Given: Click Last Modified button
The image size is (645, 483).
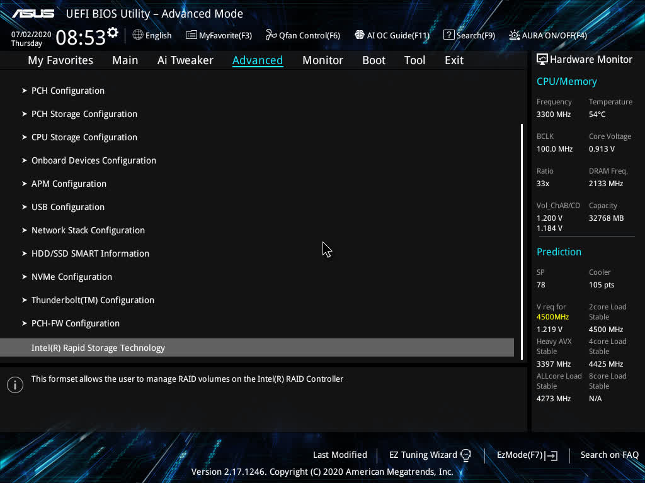Looking at the screenshot, I should point(340,455).
